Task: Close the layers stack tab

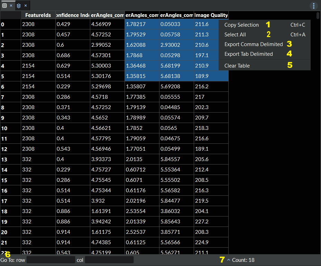Action: (25, 6)
